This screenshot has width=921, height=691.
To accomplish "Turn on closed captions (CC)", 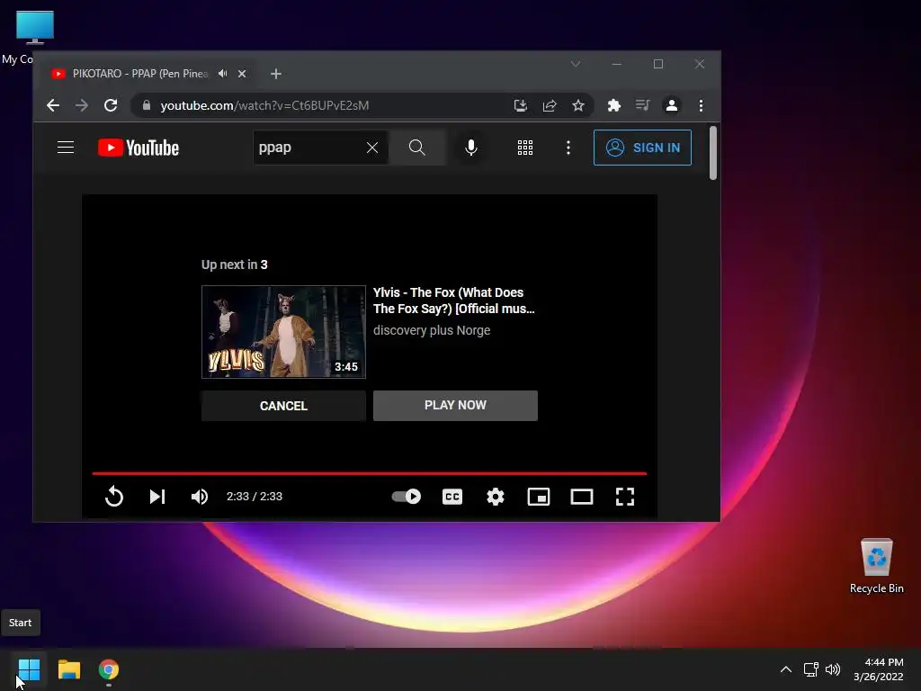I will click(452, 497).
